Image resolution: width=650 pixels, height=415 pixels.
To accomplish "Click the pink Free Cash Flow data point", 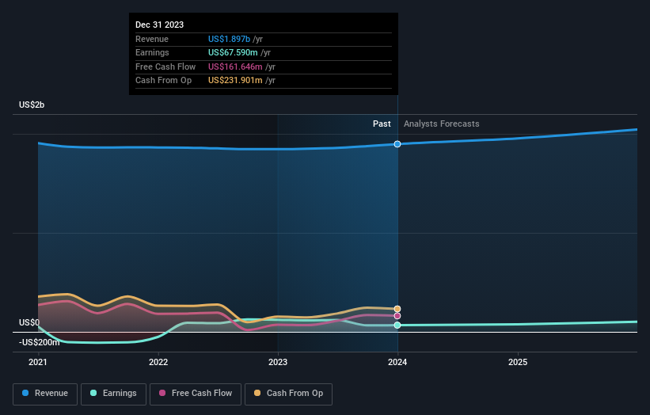I will (397, 316).
